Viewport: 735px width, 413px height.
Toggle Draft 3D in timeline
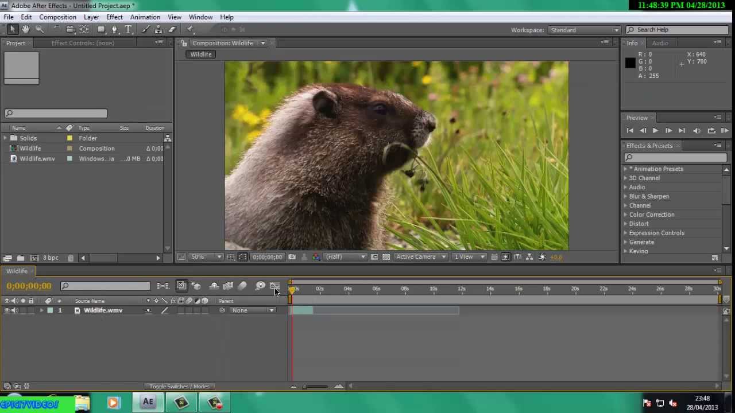coord(196,286)
